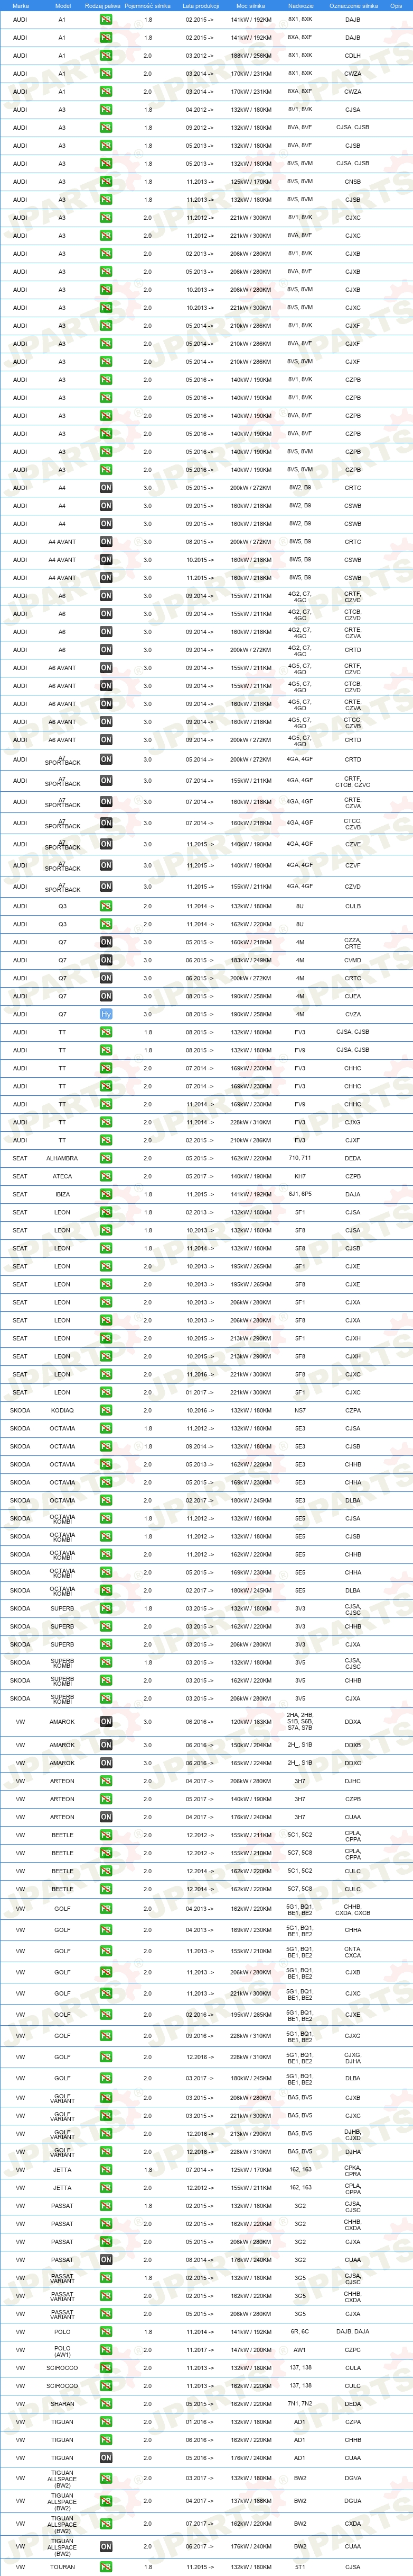The width and height of the screenshot is (413, 2576).
Task: Click the ON diesel icon in the VW PASSAT CUAA row
Action: coord(106,2259)
